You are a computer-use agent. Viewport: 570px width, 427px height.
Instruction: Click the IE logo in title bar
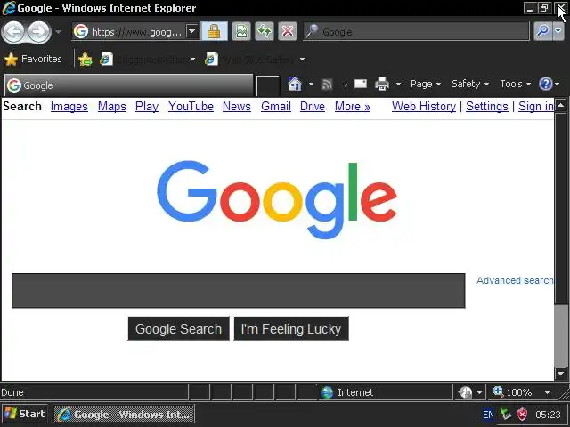[8, 8]
